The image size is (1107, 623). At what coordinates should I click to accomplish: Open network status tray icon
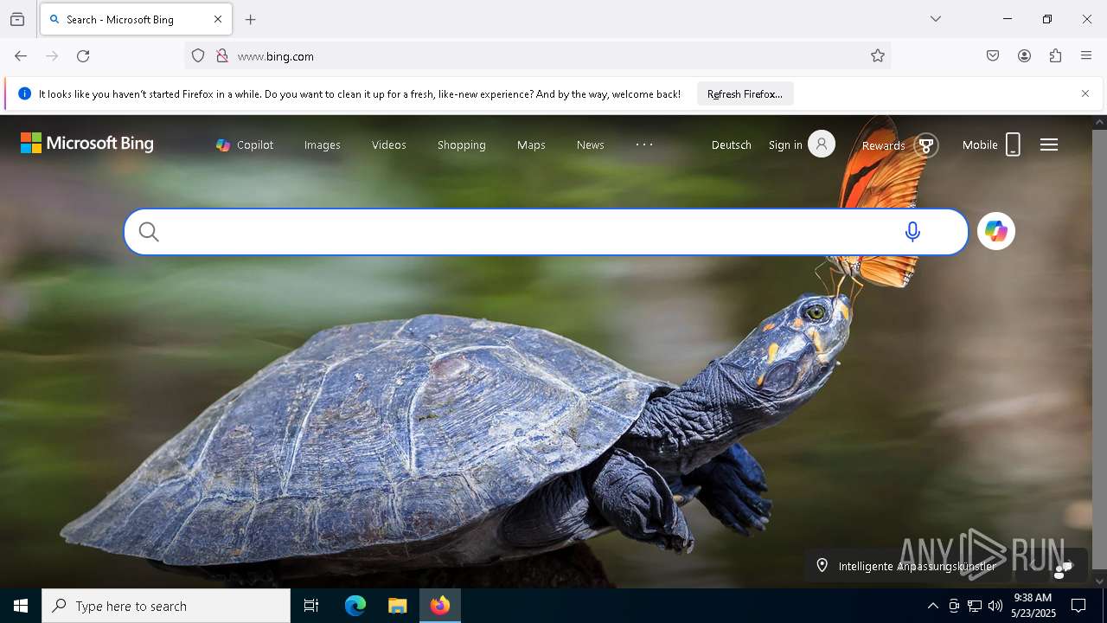[x=975, y=606]
